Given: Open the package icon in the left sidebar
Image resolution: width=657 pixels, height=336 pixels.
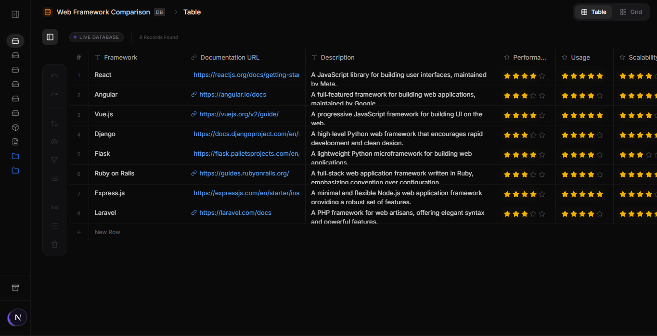Looking at the screenshot, I should (15, 127).
